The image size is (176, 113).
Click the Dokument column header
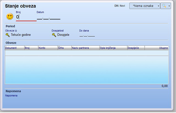pos(15,48)
